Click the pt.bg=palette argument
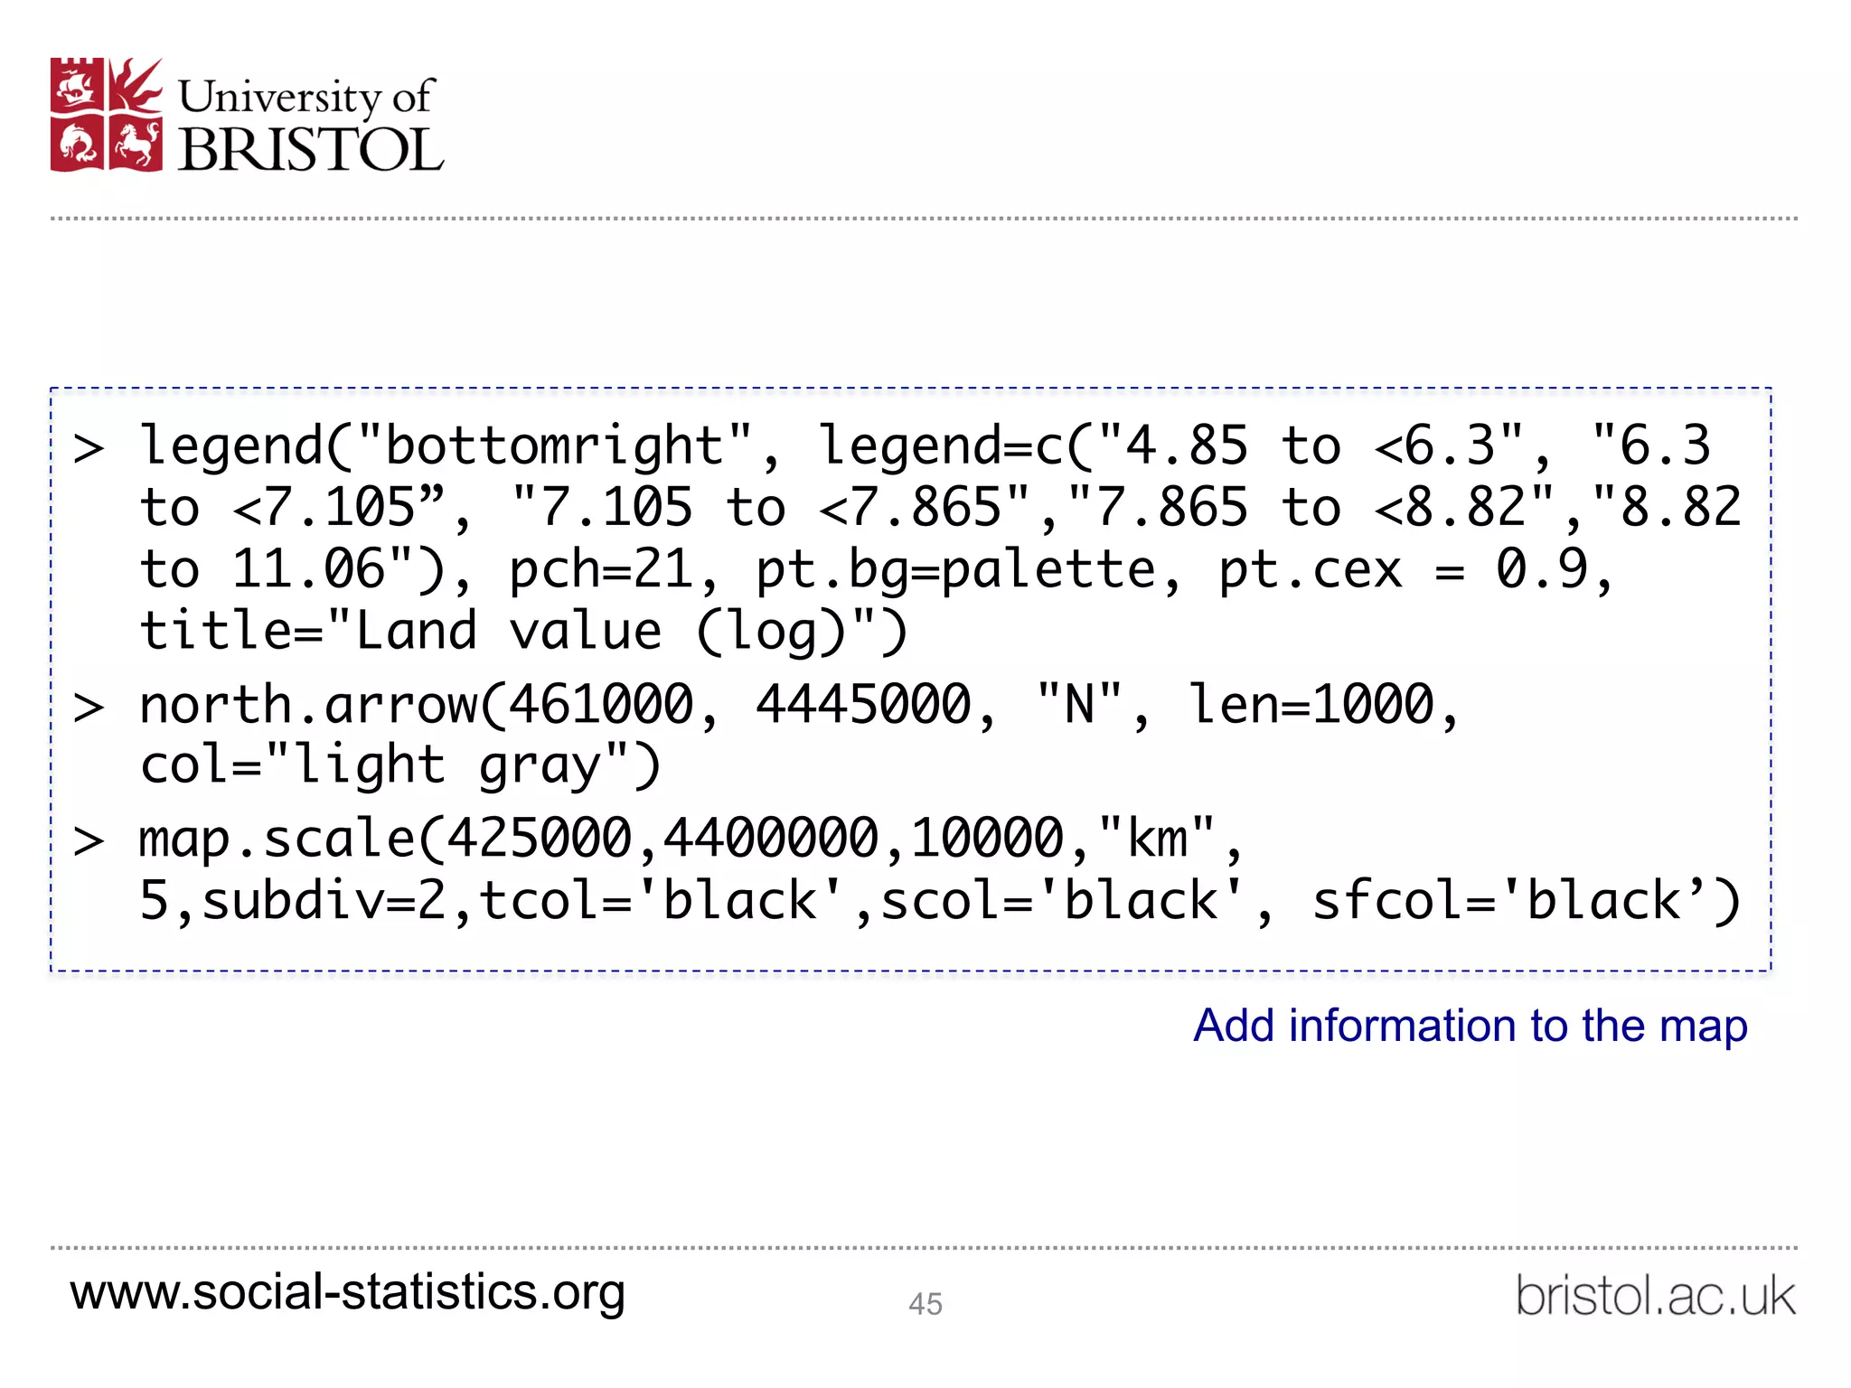The height and width of the screenshot is (1388, 1851). click(x=955, y=570)
